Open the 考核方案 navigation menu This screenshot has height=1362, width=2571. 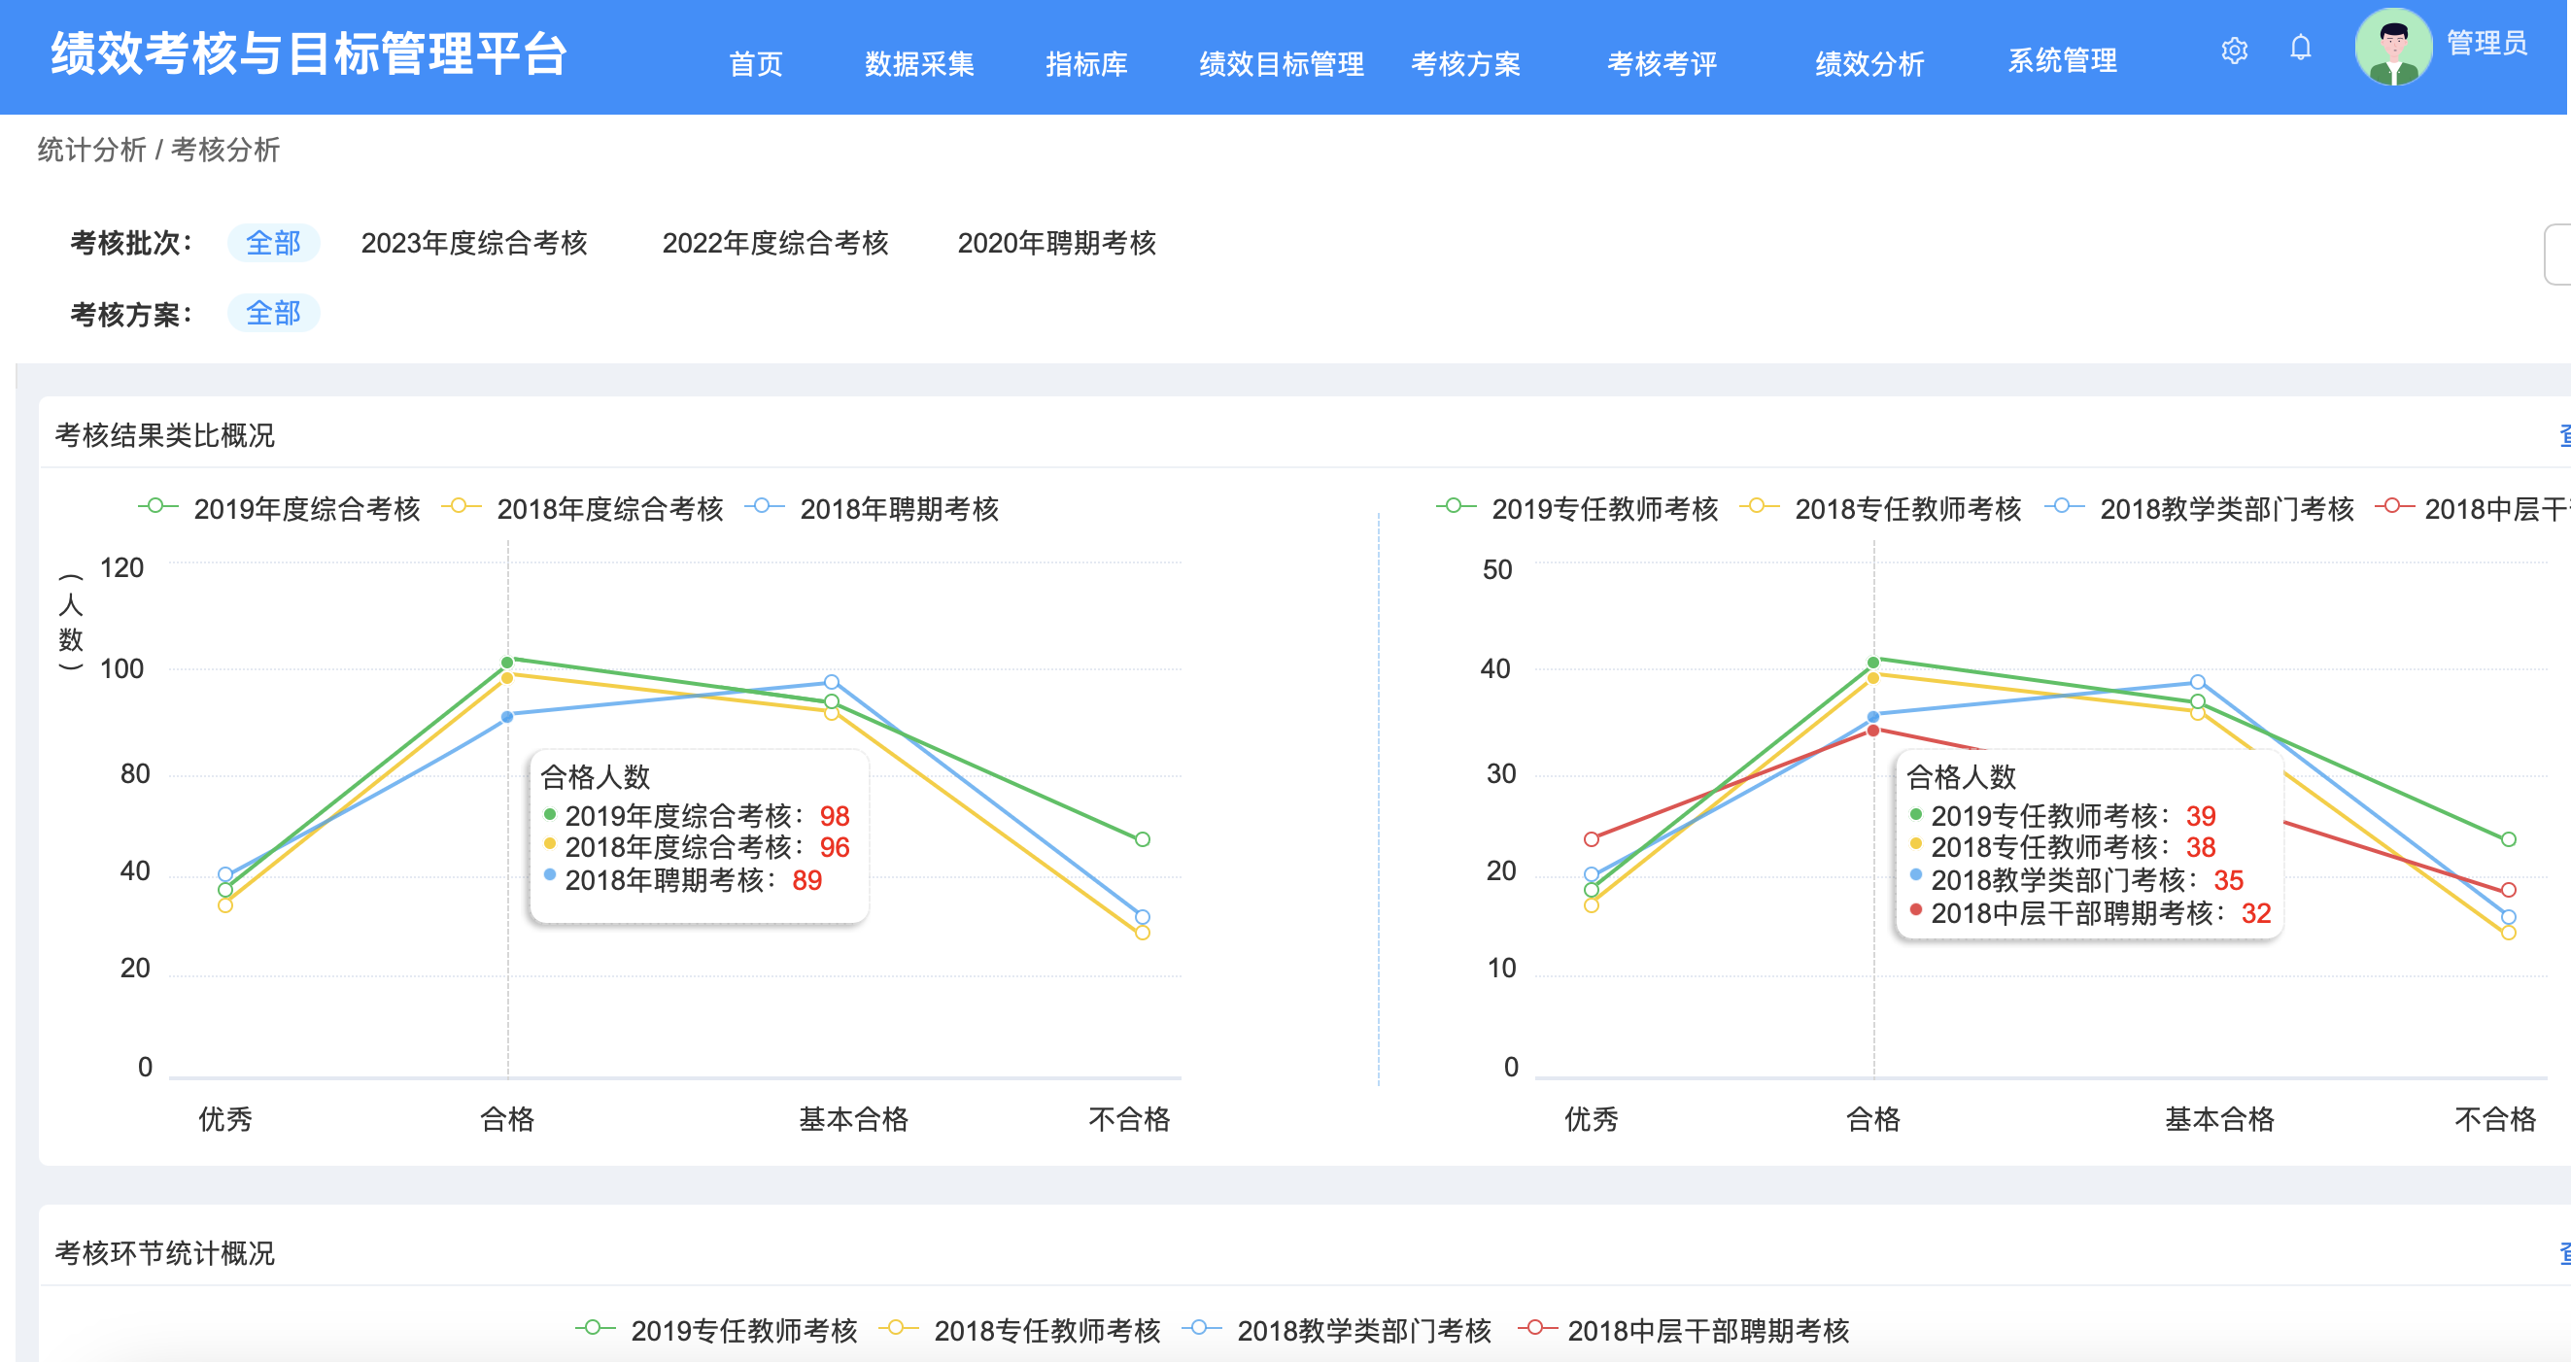click(1464, 64)
